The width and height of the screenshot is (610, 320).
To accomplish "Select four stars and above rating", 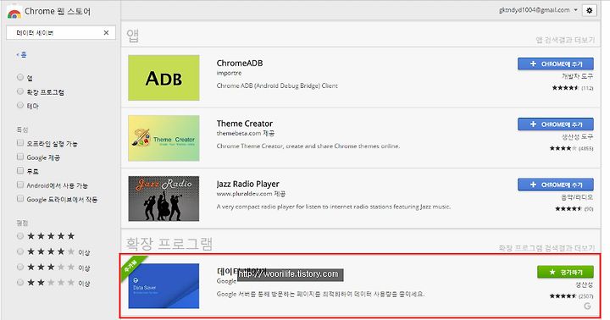I will pyautogui.click(x=20, y=251).
